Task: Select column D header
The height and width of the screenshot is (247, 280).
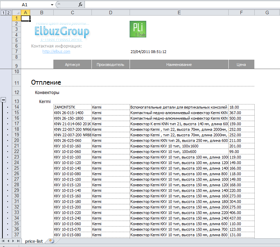Action: click(x=111, y=12)
